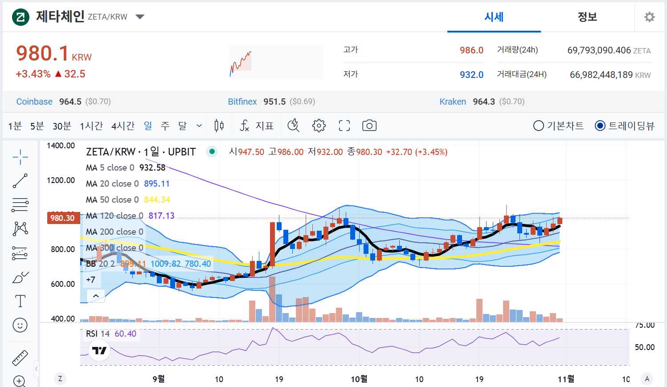Select the crosshair cursor tool

click(x=20, y=157)
